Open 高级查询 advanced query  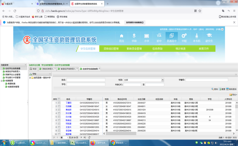231,89
